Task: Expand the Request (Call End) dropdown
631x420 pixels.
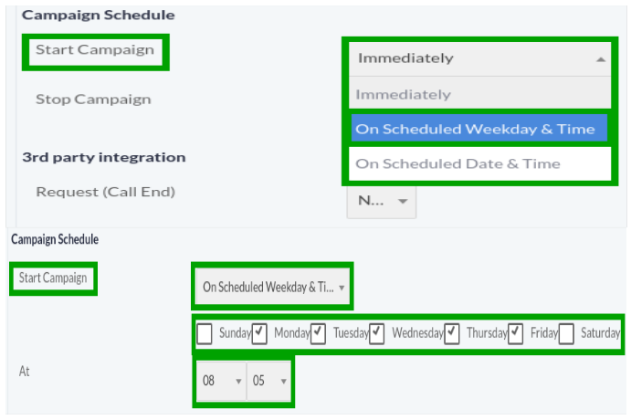Action: 382,201
